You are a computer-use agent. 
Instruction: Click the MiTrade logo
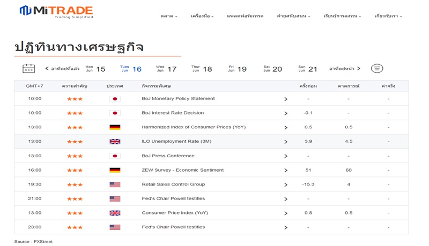pyautogui.click(x=56, y=11)
